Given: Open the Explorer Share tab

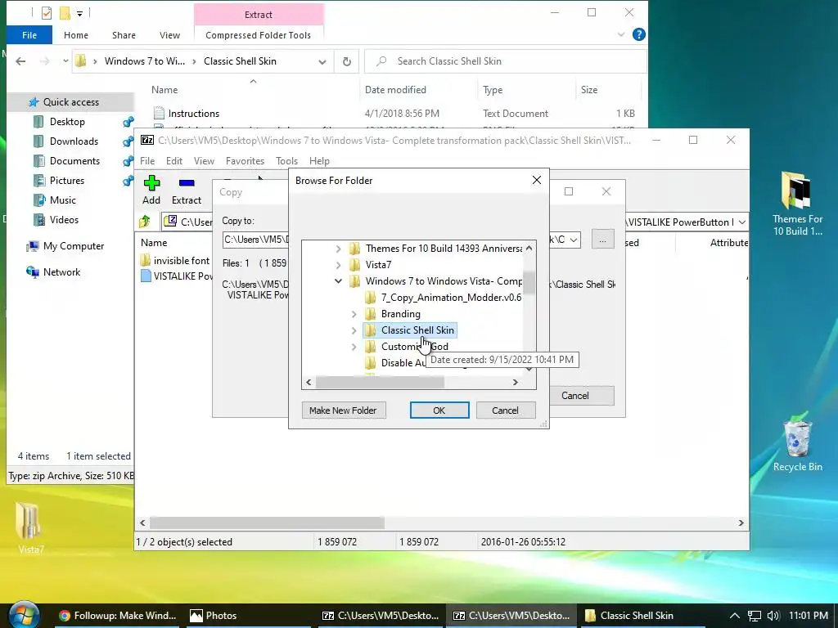Looking at the screenshot, I should point(124,35).
